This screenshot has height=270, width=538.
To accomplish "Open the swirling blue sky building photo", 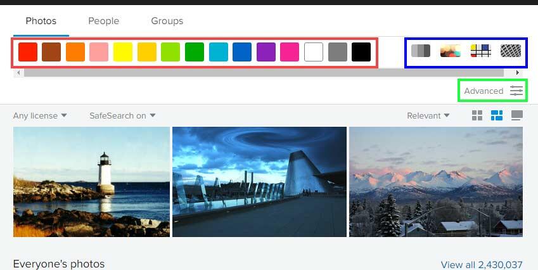I will [x=259, y=182].
